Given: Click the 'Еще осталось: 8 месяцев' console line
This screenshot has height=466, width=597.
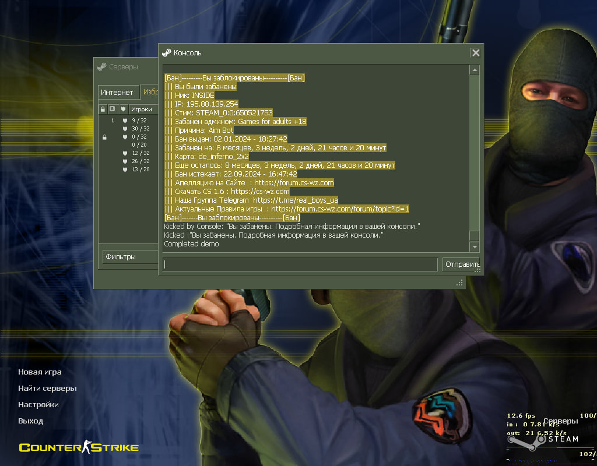Looking at the screenshot, I should [280, 165].
